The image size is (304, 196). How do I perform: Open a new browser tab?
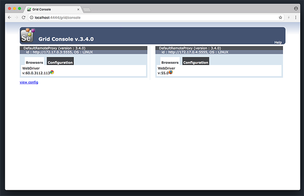pyautogui.click(x=87, y=10)
